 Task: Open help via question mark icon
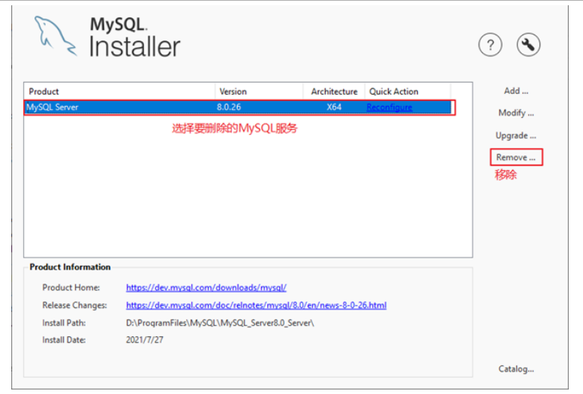point(490,45)
